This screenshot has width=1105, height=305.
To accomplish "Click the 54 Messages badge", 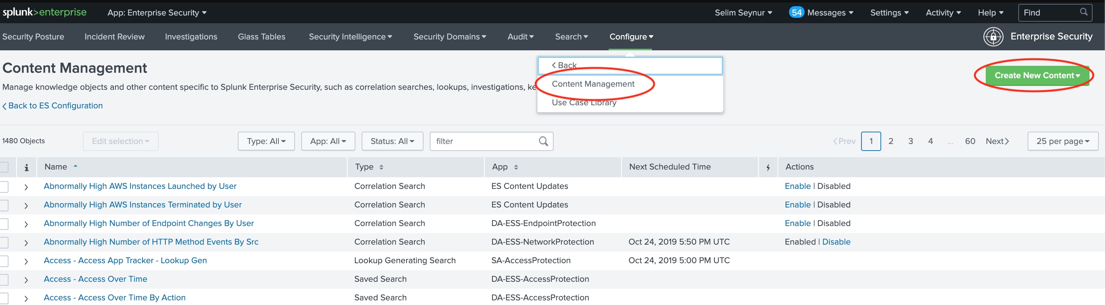I will tap(796, 12).
